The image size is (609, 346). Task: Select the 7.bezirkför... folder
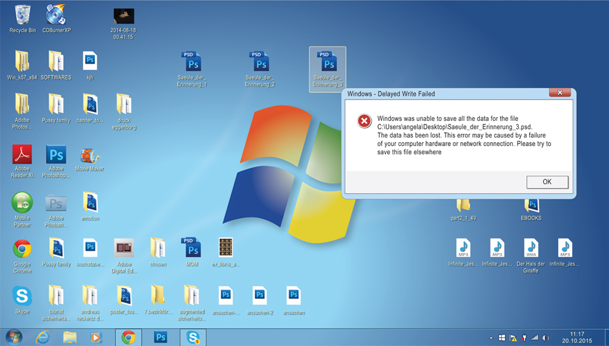[158, 300]
